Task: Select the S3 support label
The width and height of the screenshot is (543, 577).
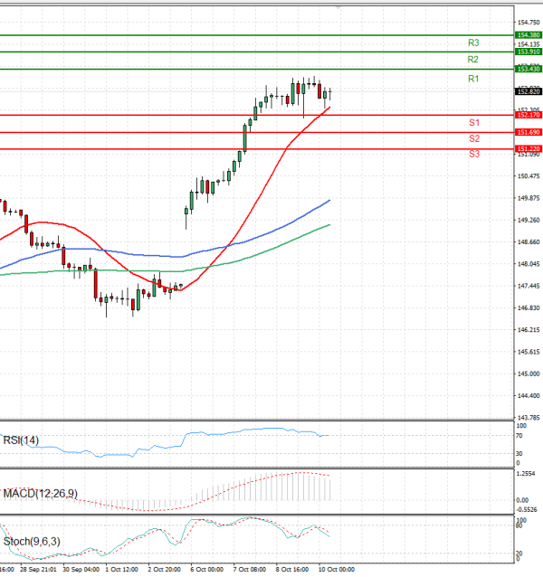Action: tap(474, 155)
